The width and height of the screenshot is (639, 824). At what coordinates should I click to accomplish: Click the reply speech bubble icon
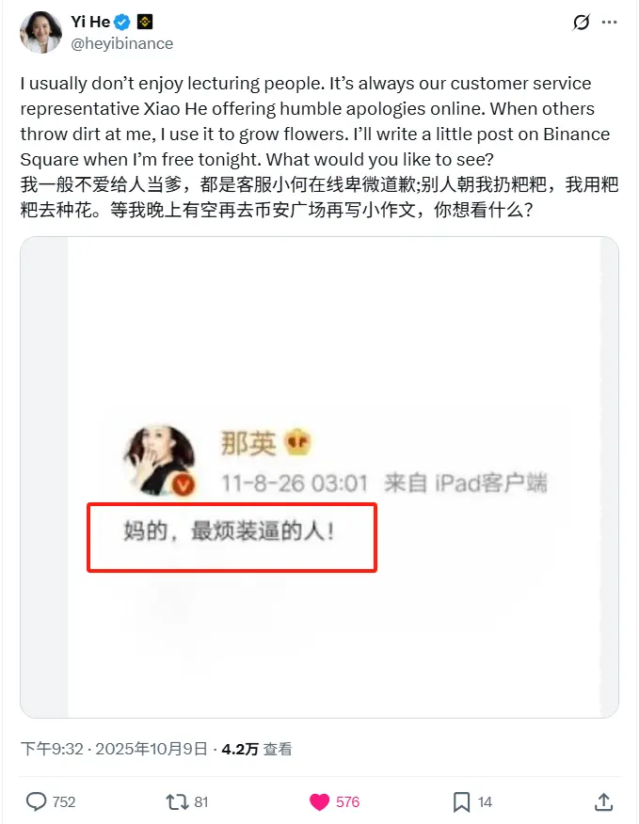click(37, 802)
